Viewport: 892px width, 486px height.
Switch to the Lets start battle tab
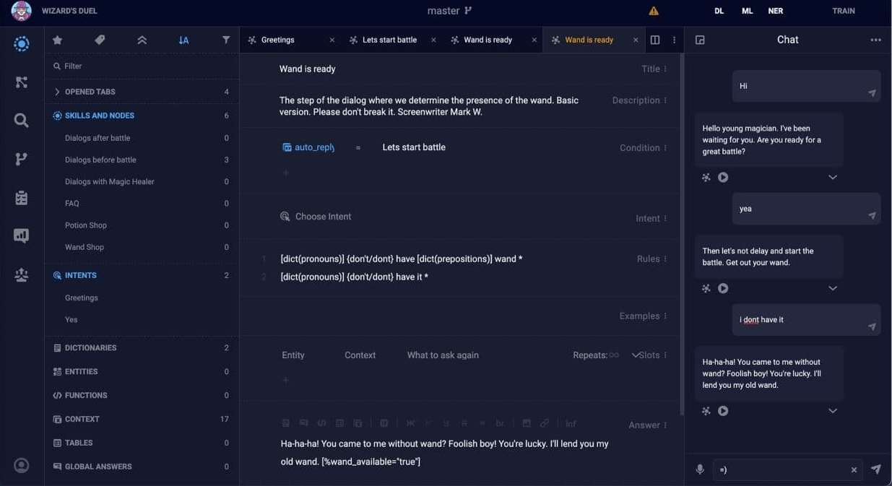tap(389, 40)
